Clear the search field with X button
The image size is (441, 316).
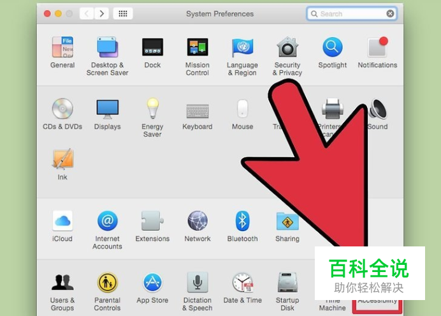point(391,13)
